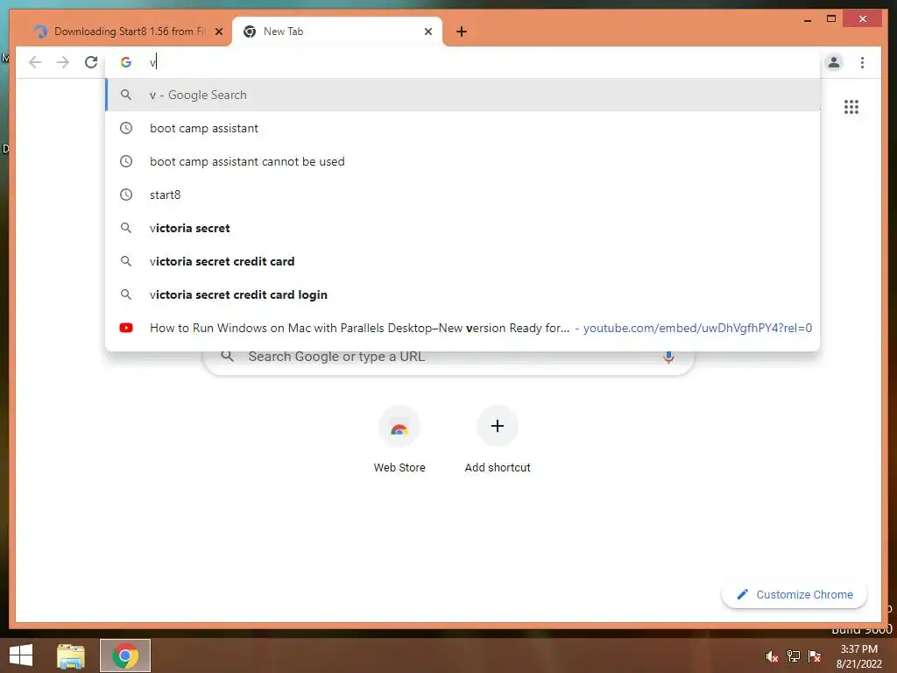Reload the page with the refresh icon

91,62
